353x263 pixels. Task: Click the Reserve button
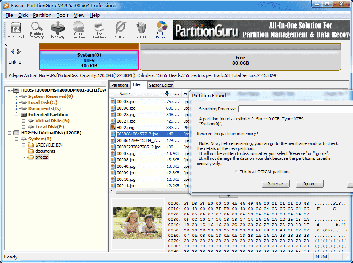pos(275,184)
